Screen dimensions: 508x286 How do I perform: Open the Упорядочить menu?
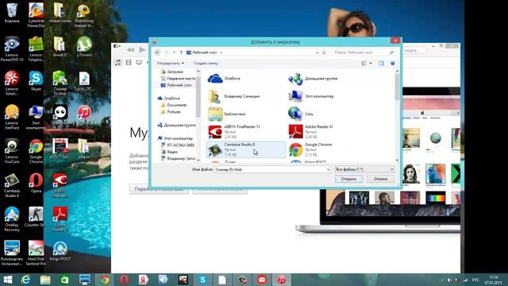click(x=170, y=64)
